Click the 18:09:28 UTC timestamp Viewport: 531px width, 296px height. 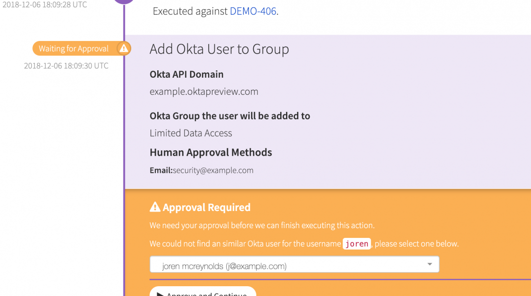[45, 5]
